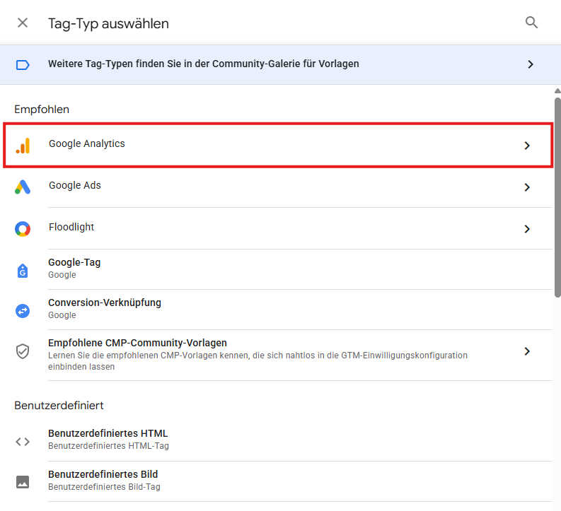Choose the Google Ads tag type
561x511 pixels.
(277, 187)
